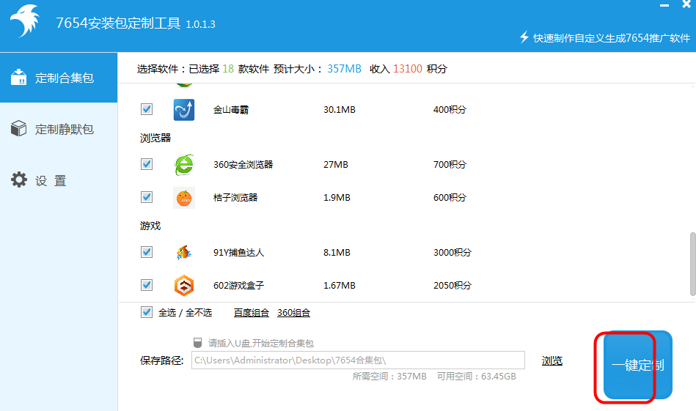Click the 游戏 category heading
Viewport: 696px width, 411px height.
[x=150, y=226]
